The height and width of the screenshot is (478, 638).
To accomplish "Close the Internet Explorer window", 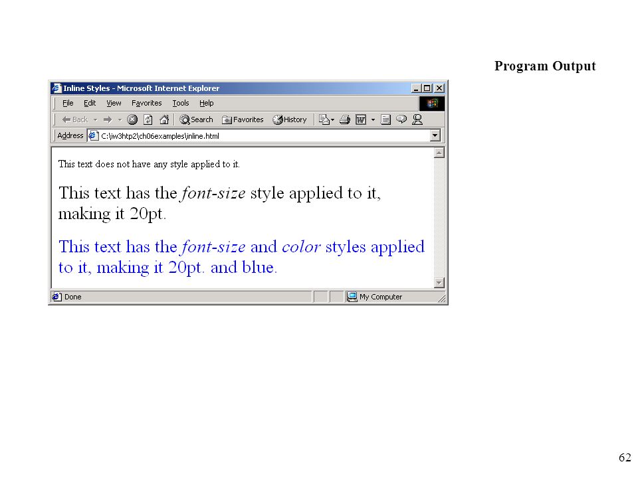I will pyautogui.click(x=439, y=88).
